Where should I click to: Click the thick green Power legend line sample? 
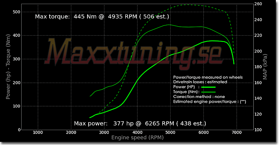coord(208,87)
